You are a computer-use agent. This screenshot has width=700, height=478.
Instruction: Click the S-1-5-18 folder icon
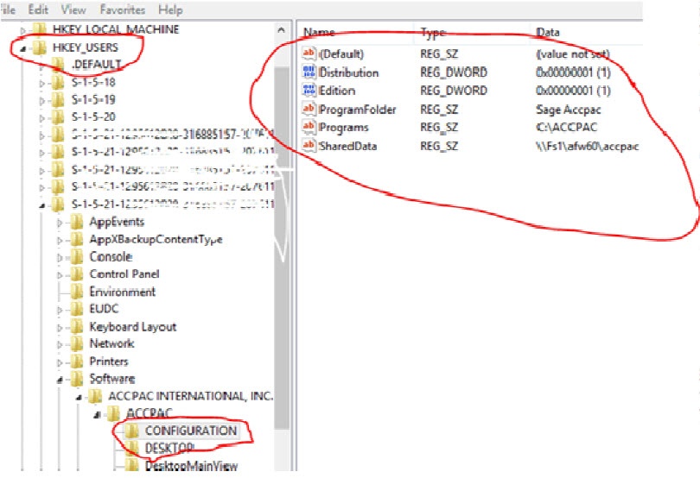[58, 83]
